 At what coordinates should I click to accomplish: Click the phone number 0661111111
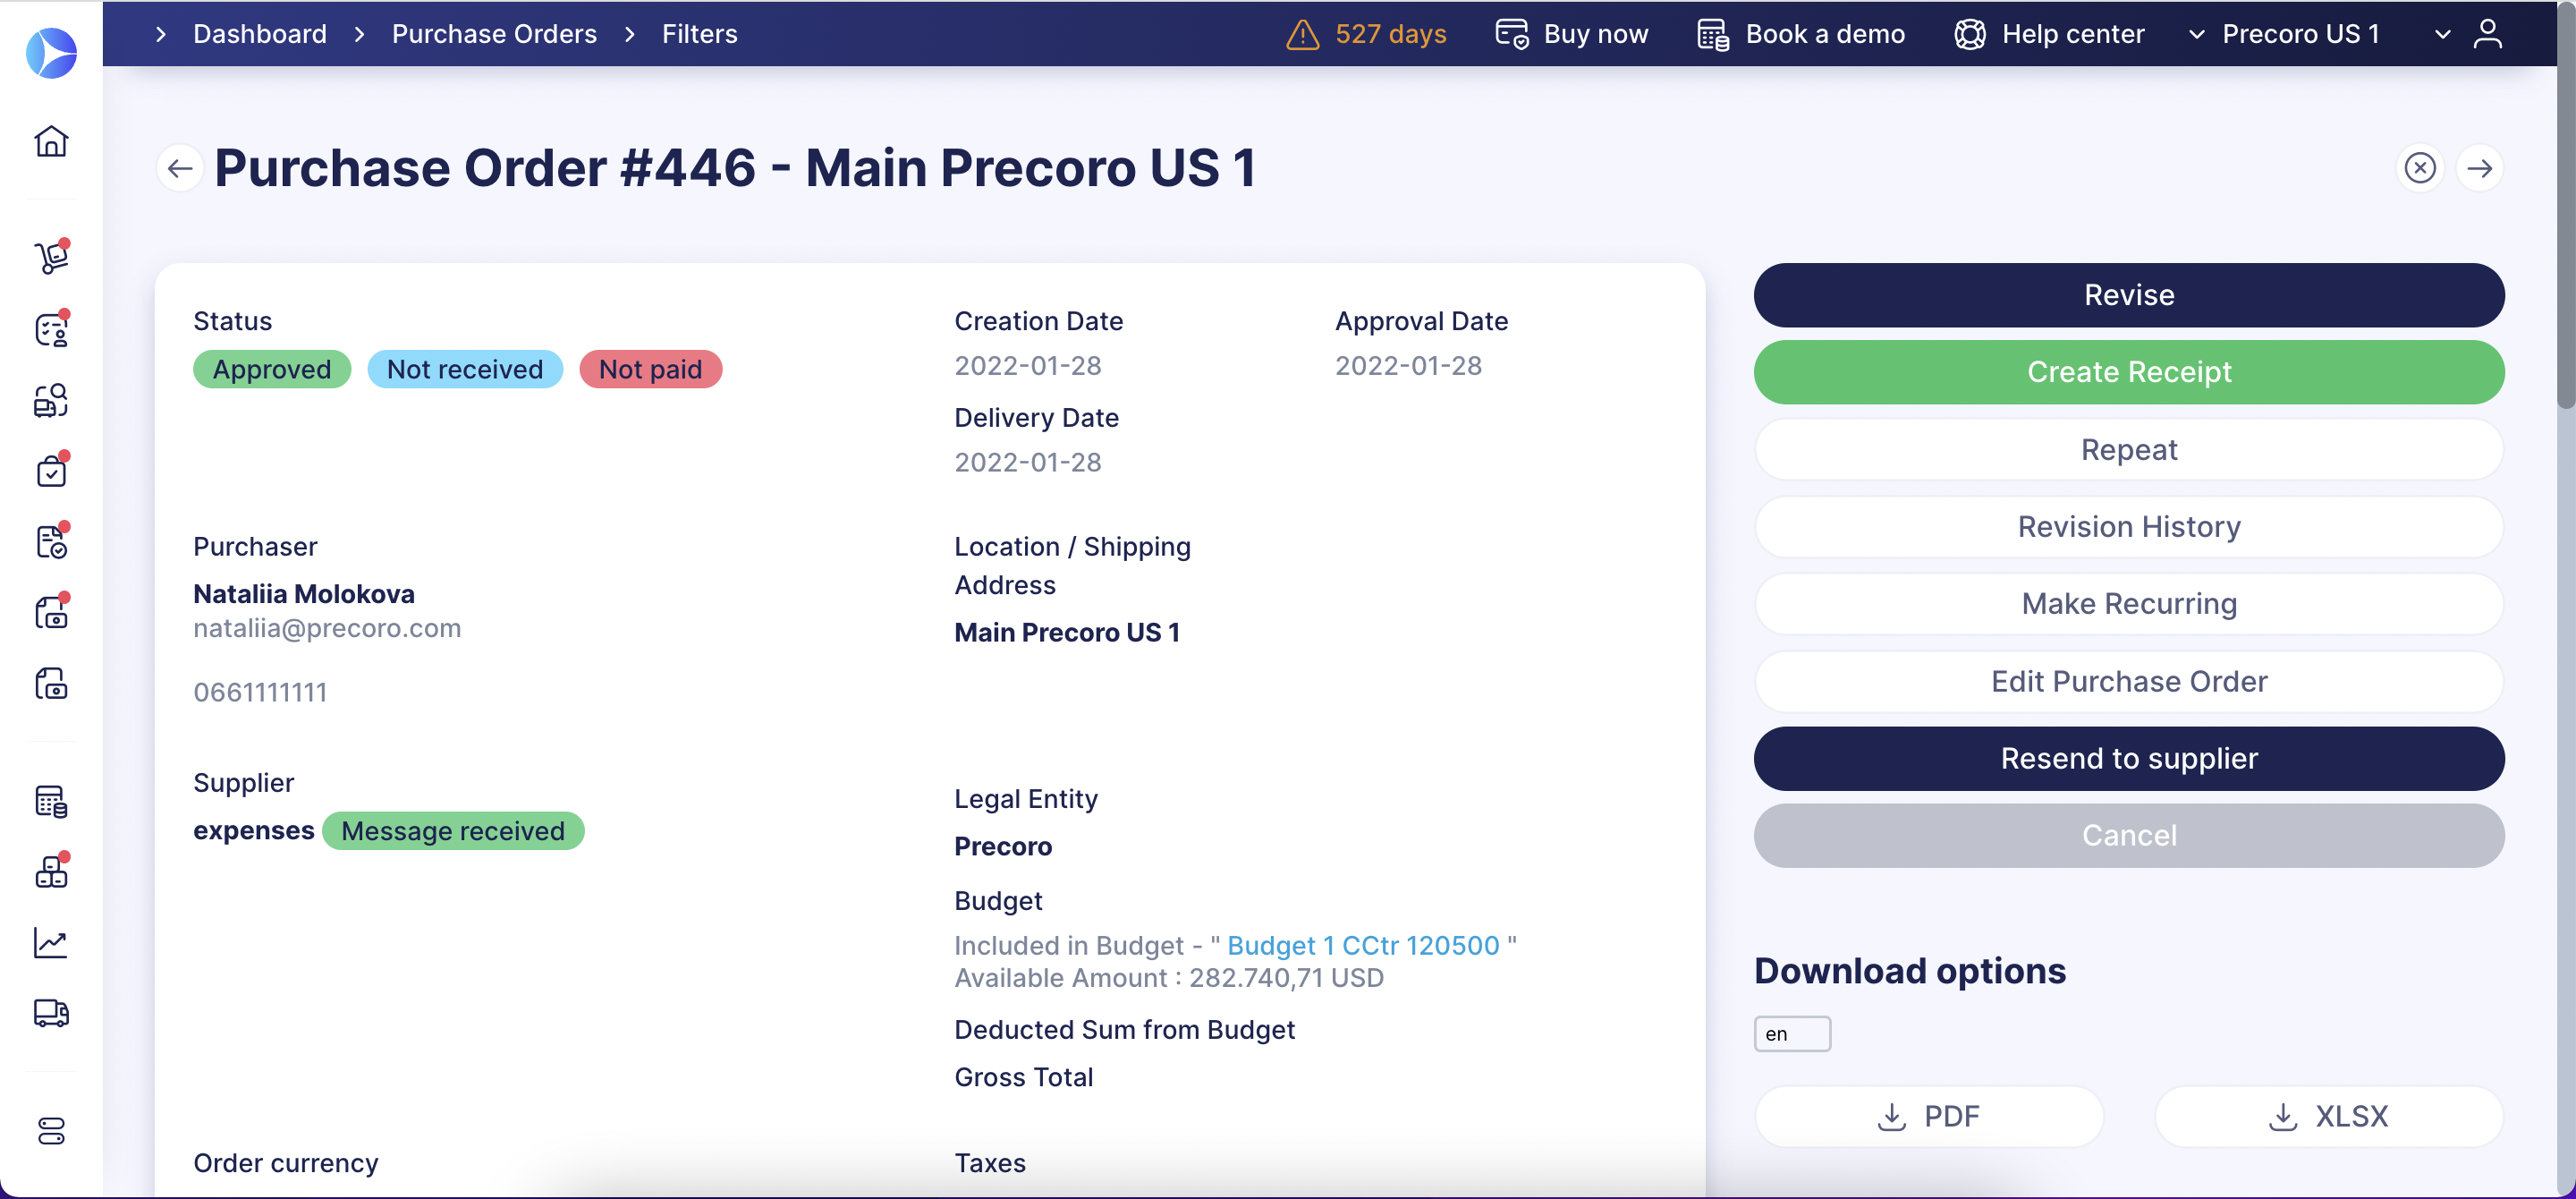pos(260,693)
